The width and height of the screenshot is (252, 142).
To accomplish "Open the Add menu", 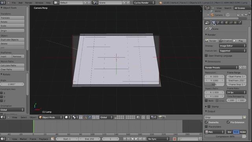I will tap(20, 3).
